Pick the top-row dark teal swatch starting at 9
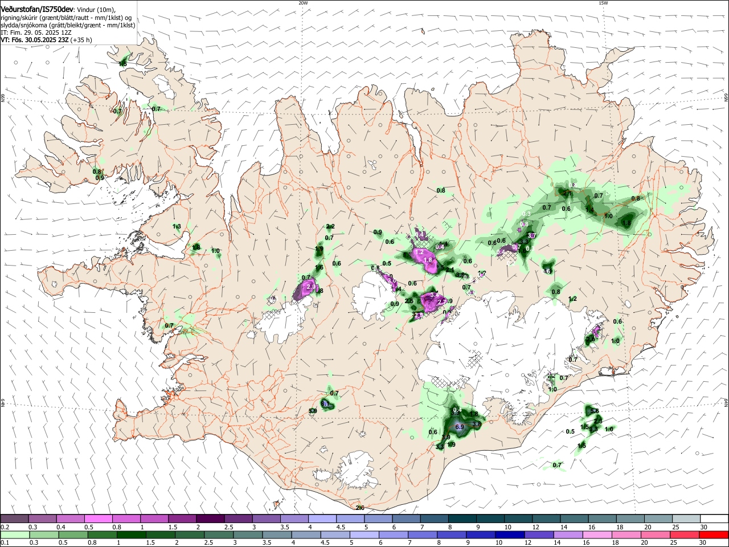 [x=489, y=519]
